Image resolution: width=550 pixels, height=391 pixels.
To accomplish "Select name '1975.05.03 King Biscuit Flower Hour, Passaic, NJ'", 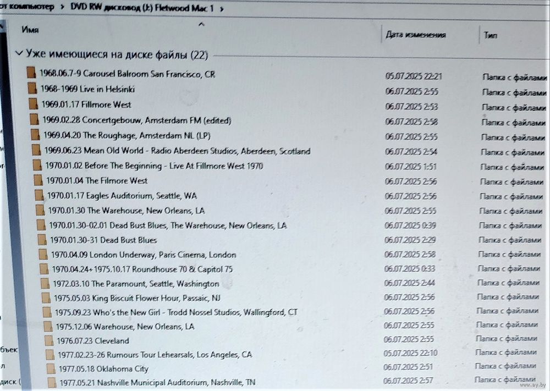I will point(137,298).
